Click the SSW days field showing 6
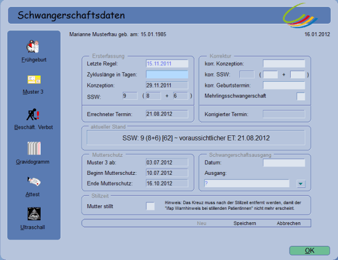 pos(181,96)
